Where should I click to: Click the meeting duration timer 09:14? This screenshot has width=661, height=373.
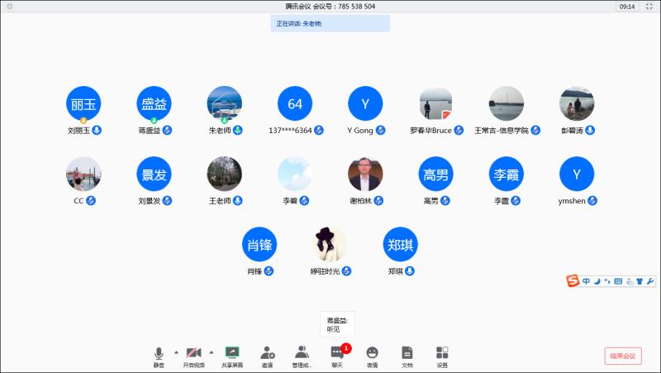627,7
